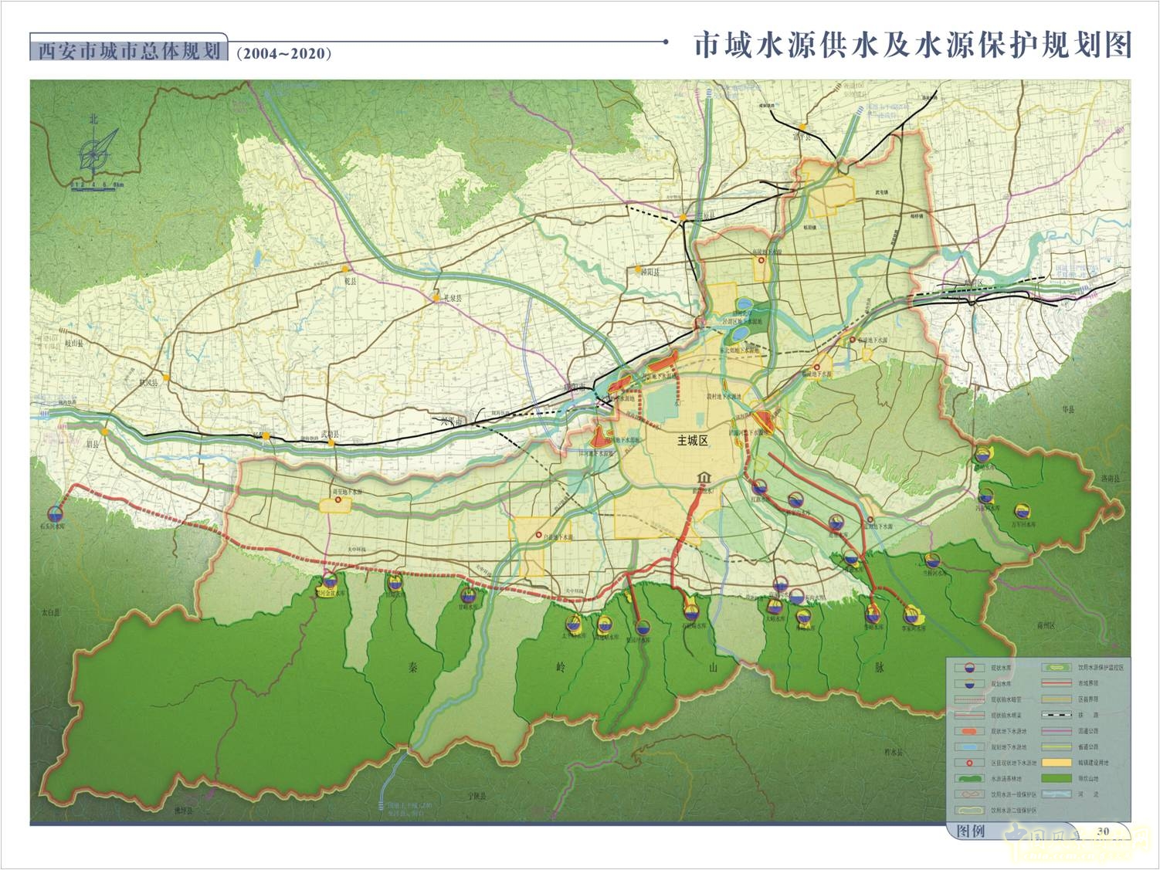
Task: Click the orange 扶风县 town marker
Action: point(168,379)
